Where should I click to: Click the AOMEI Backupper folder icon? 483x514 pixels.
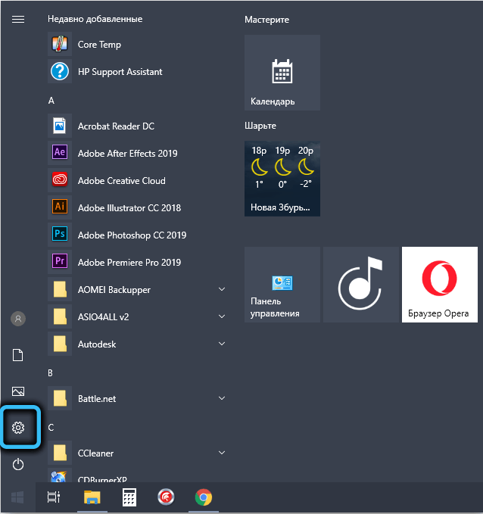[x=60, y=289]
